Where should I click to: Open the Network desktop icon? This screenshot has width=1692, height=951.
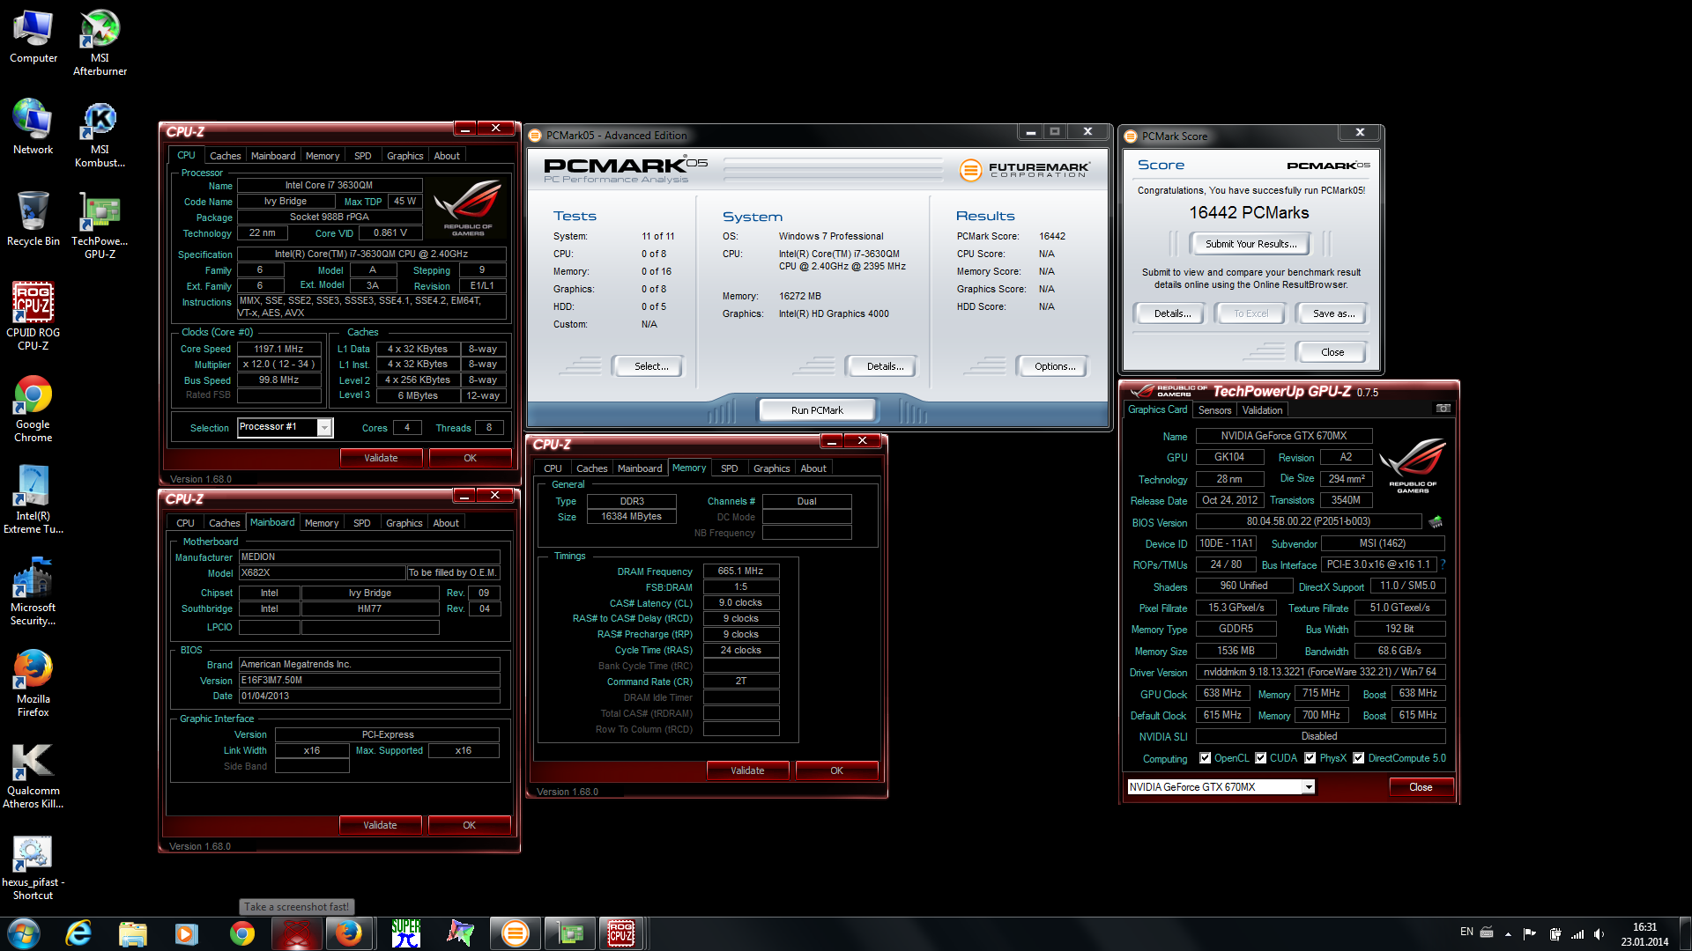[33, 129]
